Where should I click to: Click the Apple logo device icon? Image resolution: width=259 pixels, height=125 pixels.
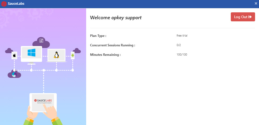(14, 55)
